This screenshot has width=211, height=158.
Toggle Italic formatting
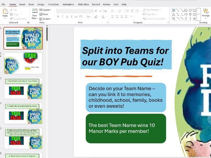pos(62,17)
